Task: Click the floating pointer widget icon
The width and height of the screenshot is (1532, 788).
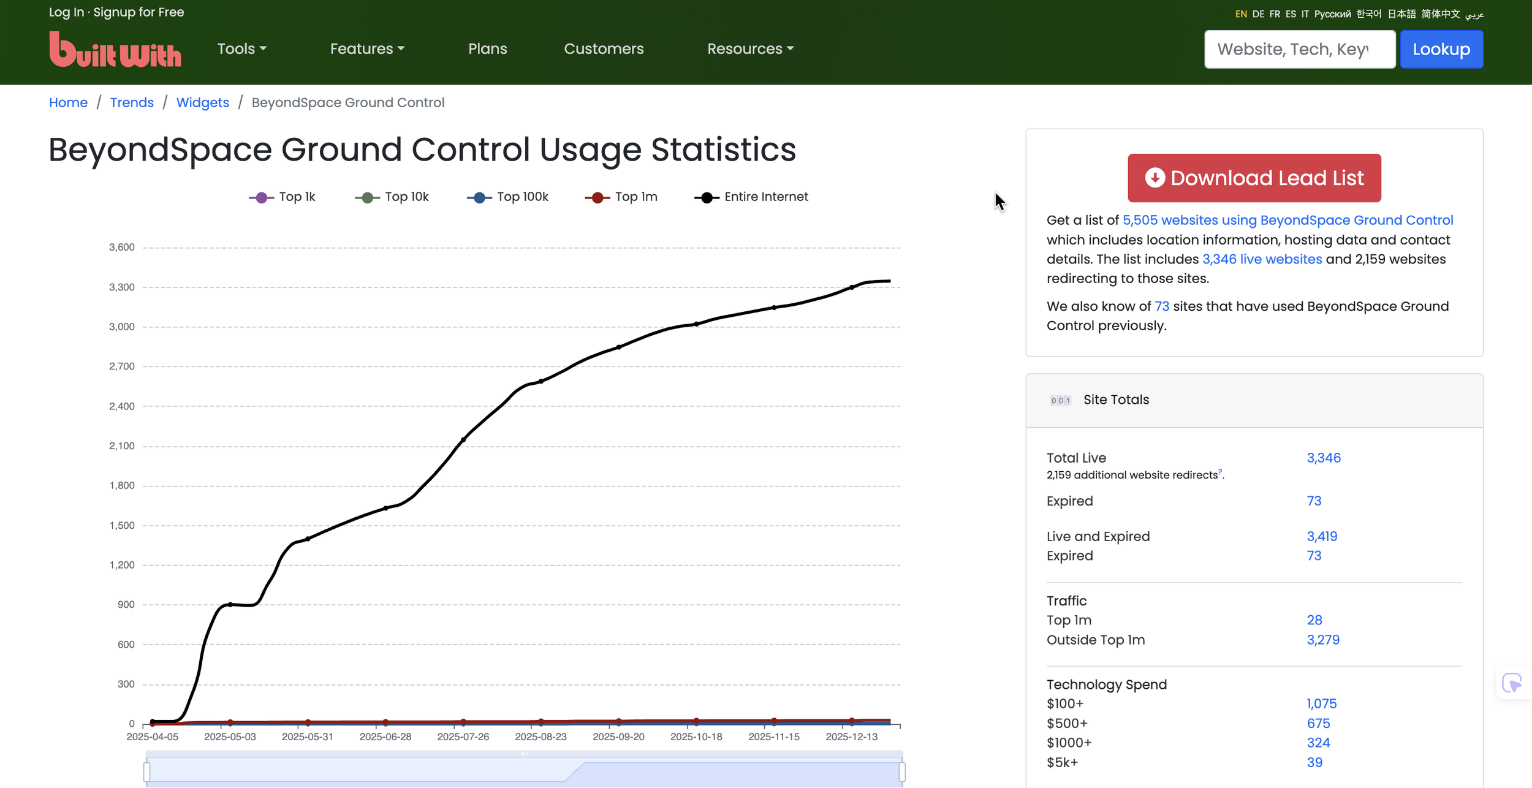Action: (x=1511, y=683)
